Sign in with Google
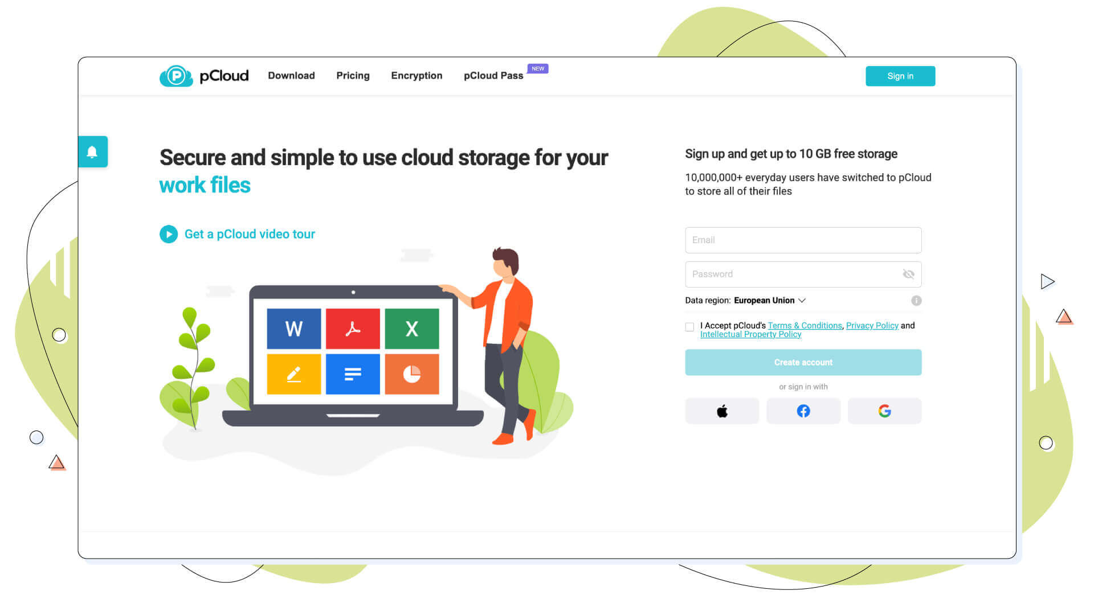This screenshot has height=615, width=1094. point(884,411)
